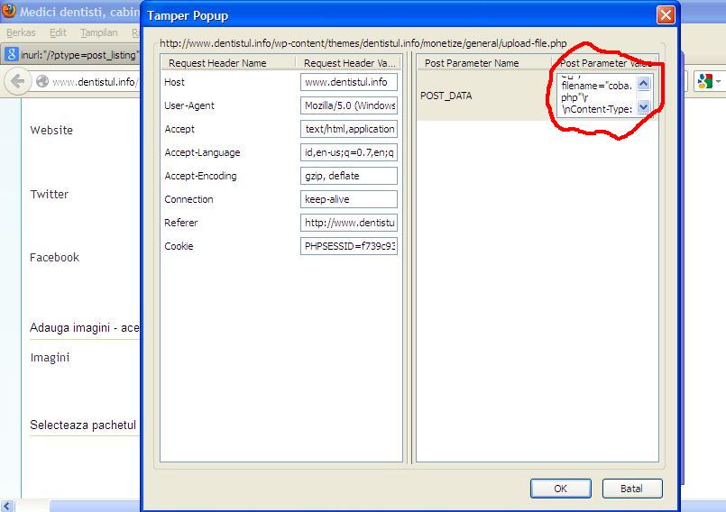
Task: Edit the Accept-Language value field
Action: (x=349, y=152)
